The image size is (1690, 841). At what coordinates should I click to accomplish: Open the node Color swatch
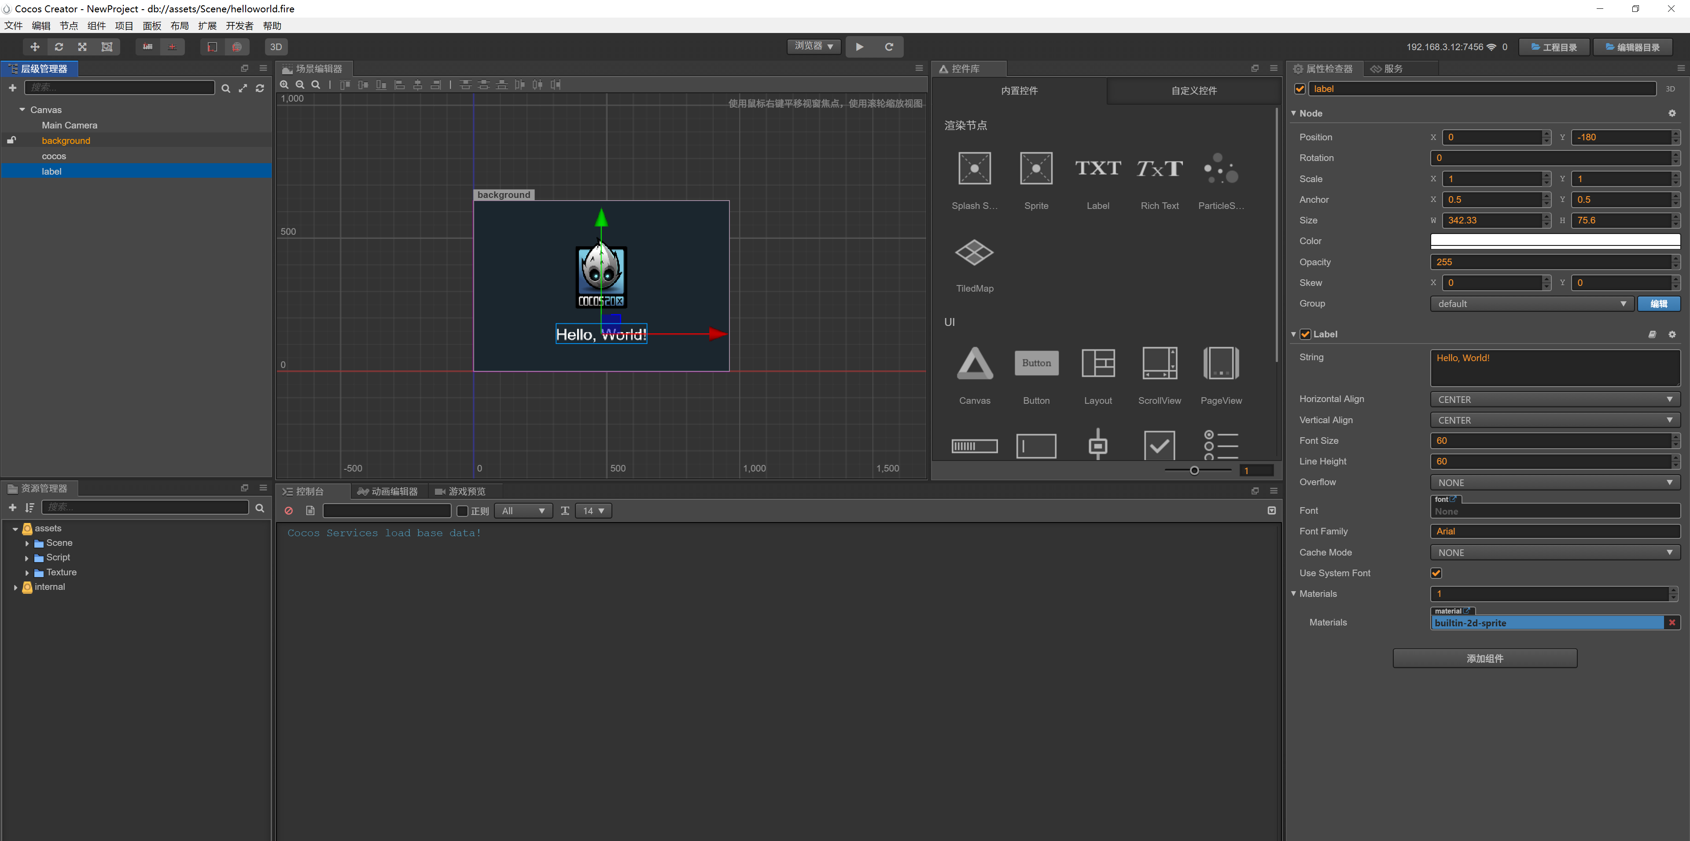pyautogui.click(x=1554, y=241)
